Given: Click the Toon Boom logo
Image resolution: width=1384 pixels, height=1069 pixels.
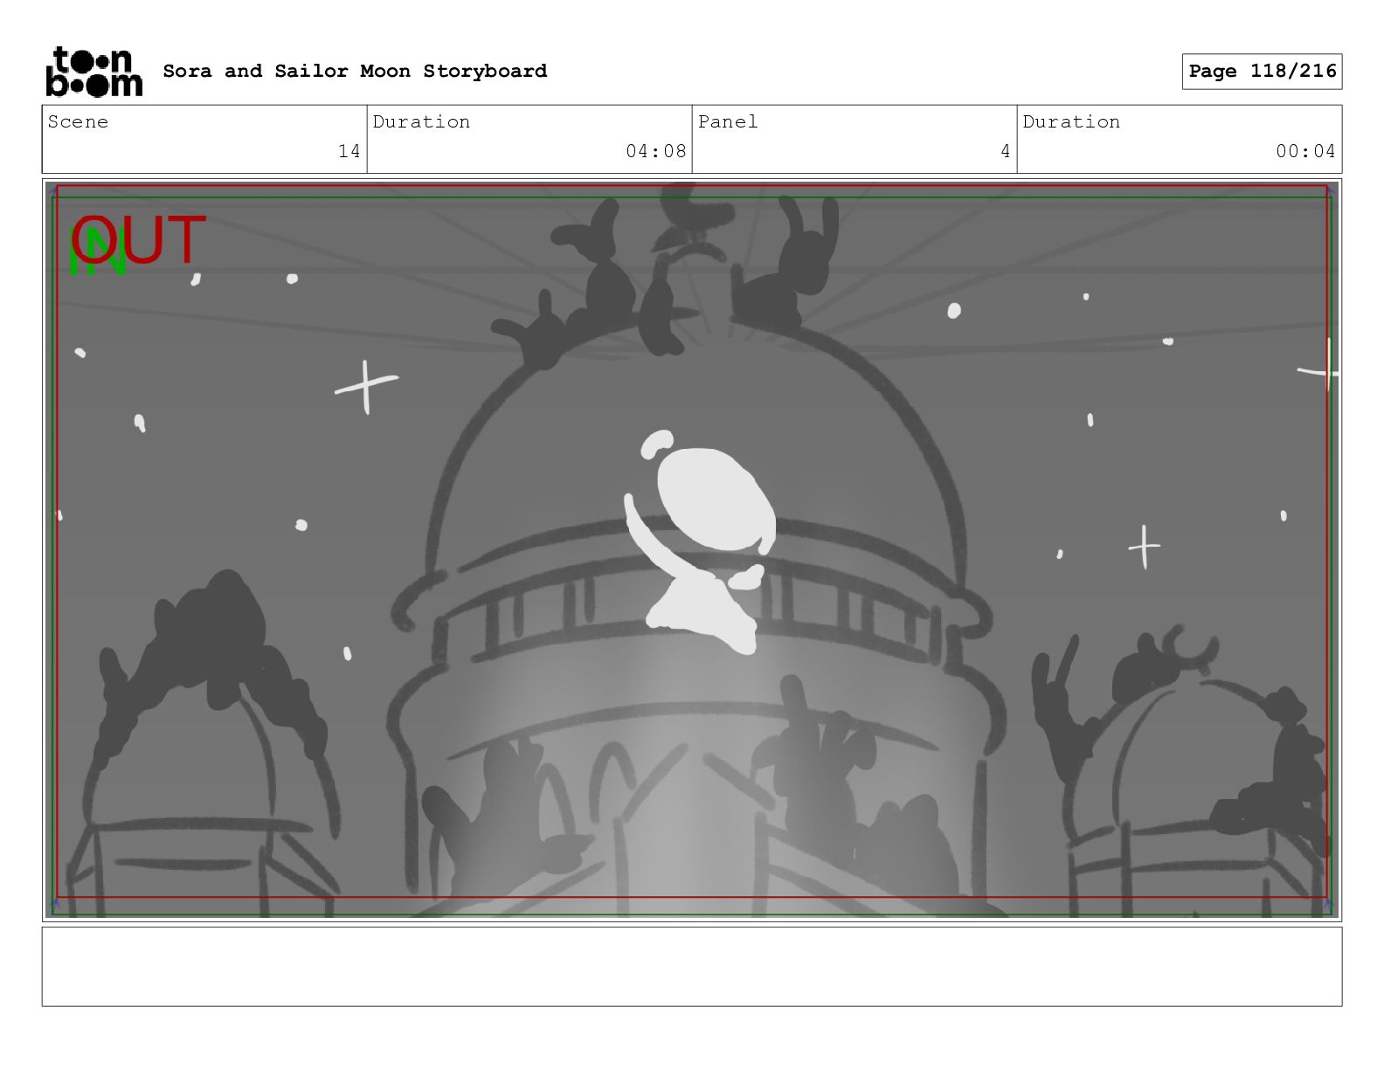Looking at the screenshot, I should pos(93,71).
